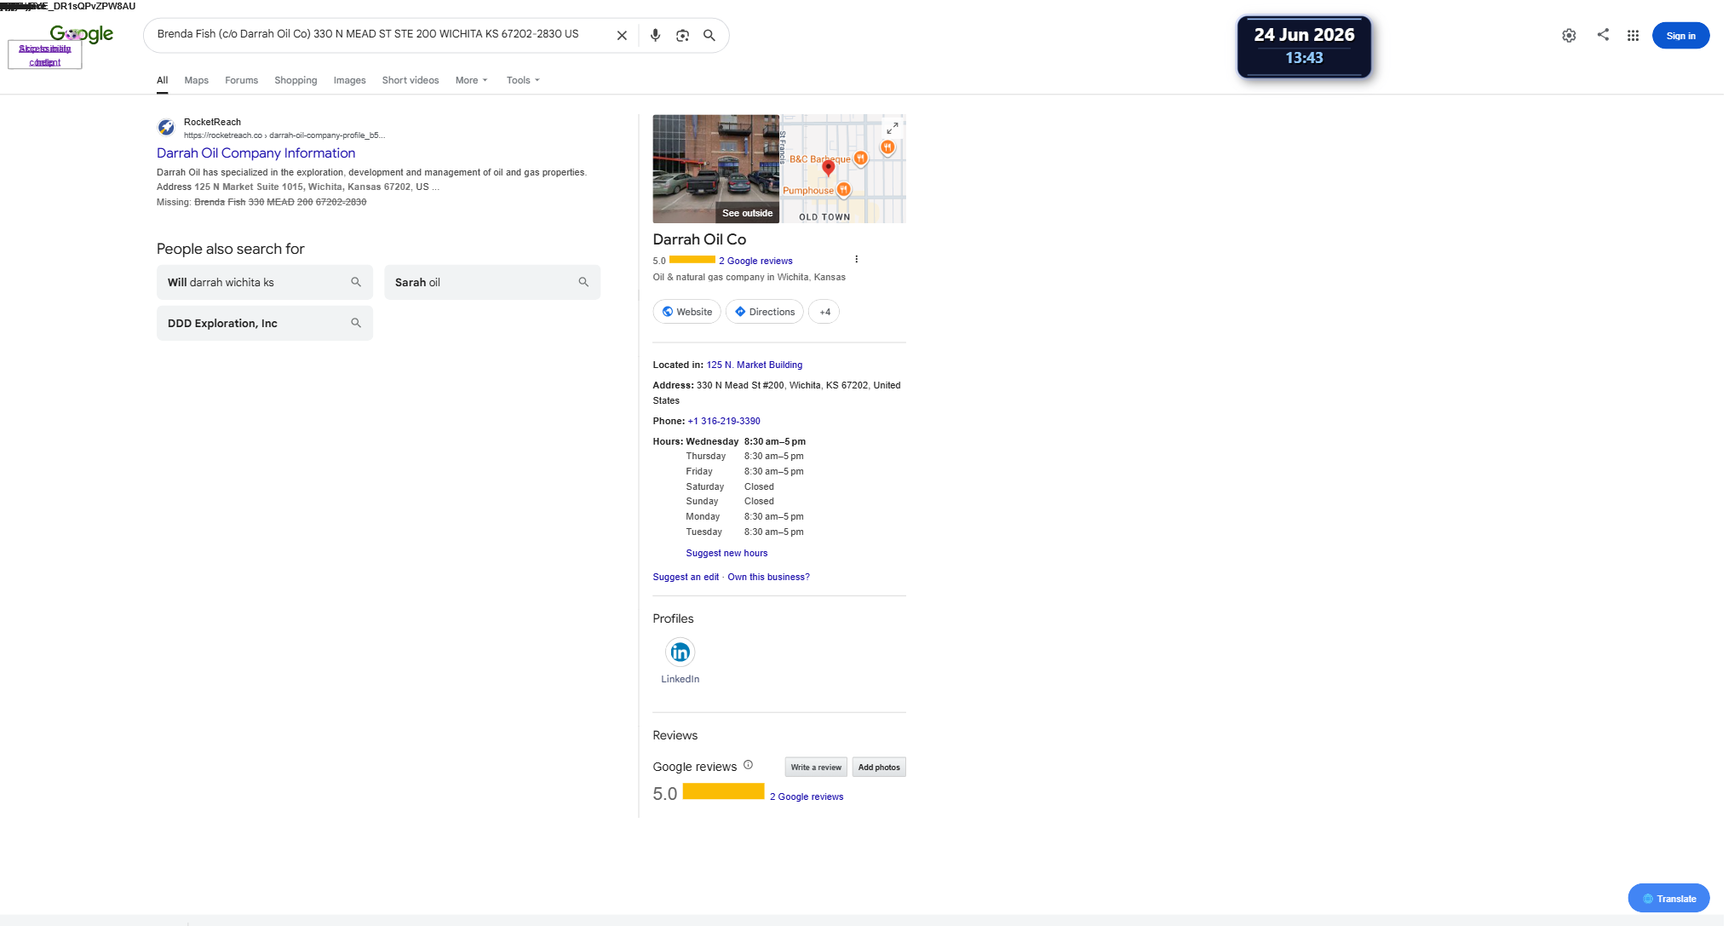Switch to the Shopping tab

pos(296,80)
